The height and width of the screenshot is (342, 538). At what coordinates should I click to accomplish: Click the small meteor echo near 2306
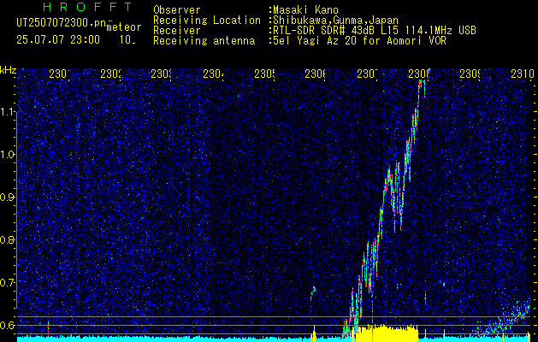(313, 292)
